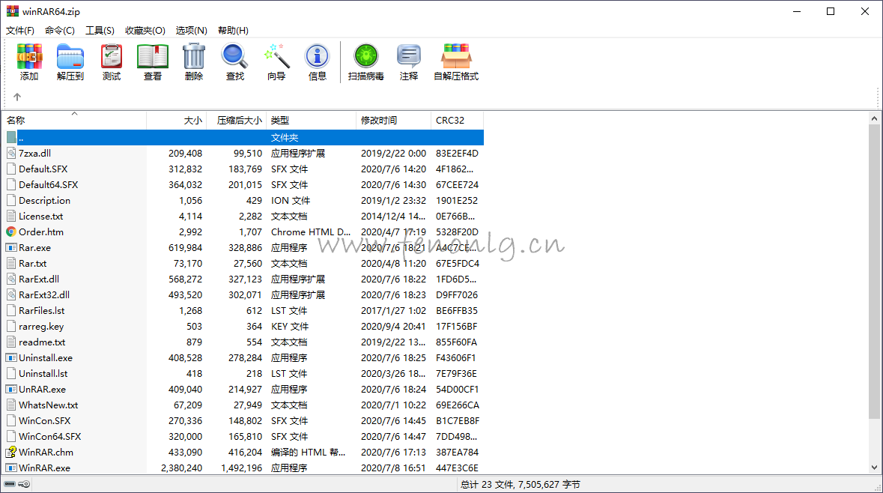
Task: Open the File (文件) menu
Action: point(19,31)
